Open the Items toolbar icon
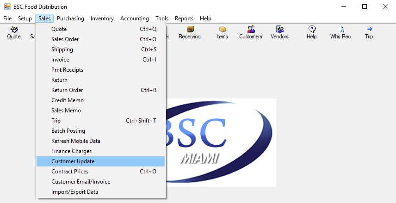Viewport: 396px width, 203px height. (x=222, y=32)
